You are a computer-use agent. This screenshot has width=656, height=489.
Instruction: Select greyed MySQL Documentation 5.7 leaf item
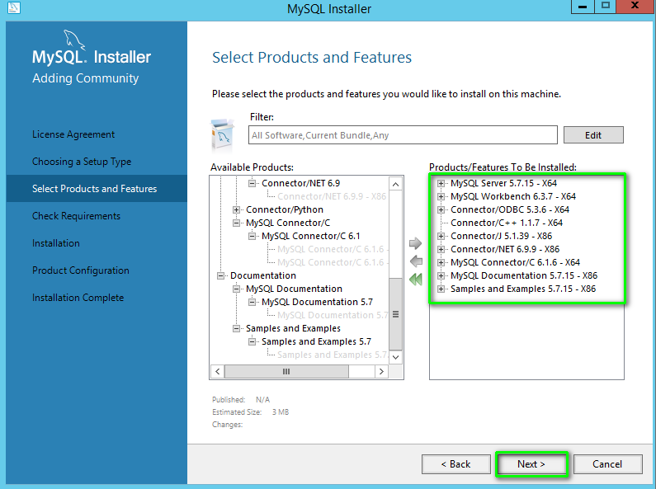pyautogui.click(x=333, y=315)
